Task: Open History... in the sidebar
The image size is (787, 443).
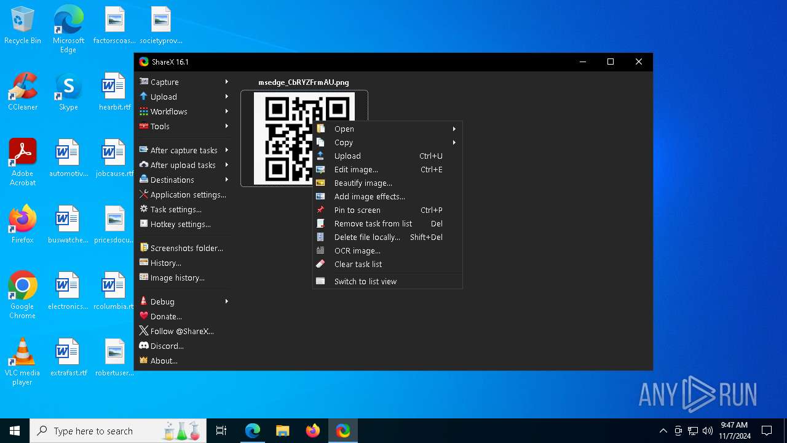Action: [183, 263]
